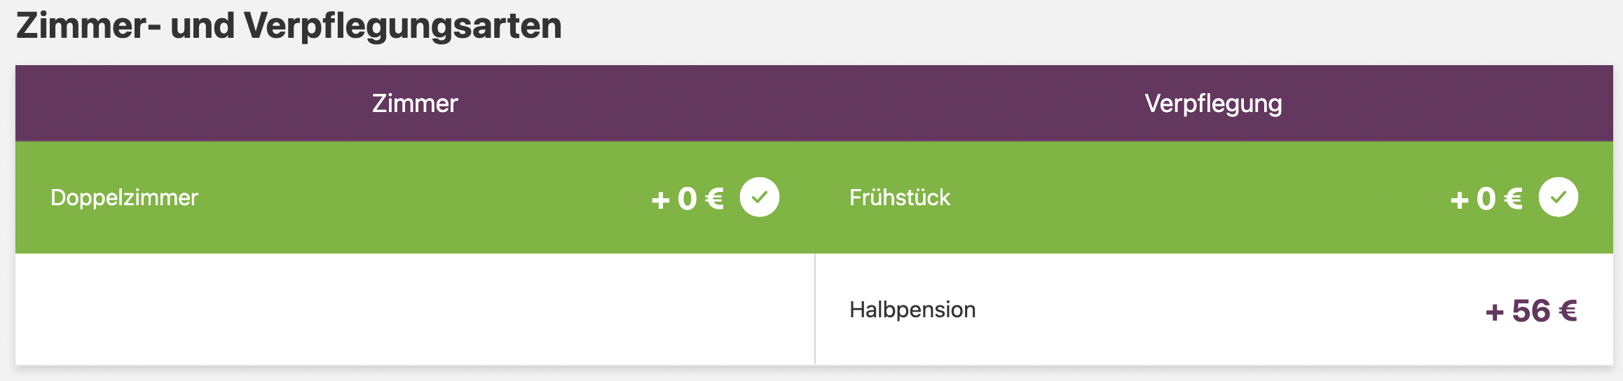Click the Verpflegung column header
The width and height of the screenshot is (1623, 381).
tap(1214, 104)
